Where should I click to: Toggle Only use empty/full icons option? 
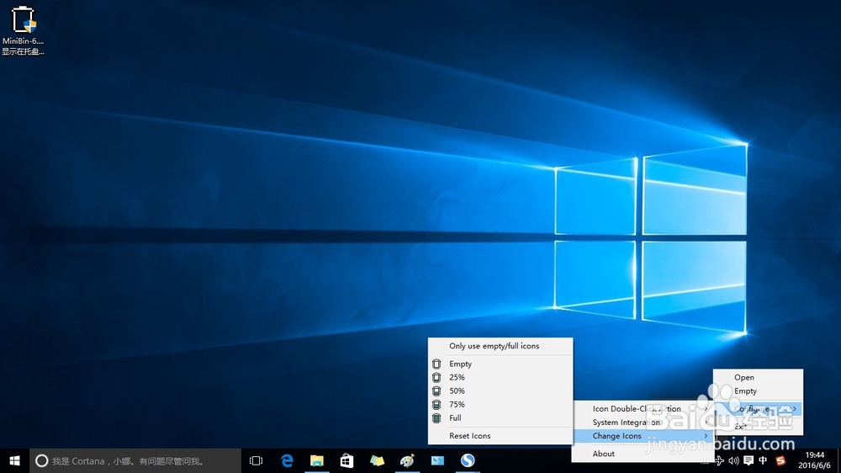click(500, 346)
